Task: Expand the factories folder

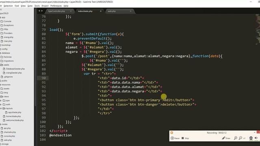Action: click(x=6, y=57)
